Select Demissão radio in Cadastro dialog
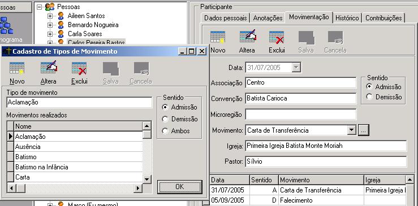 pos(165,119)
